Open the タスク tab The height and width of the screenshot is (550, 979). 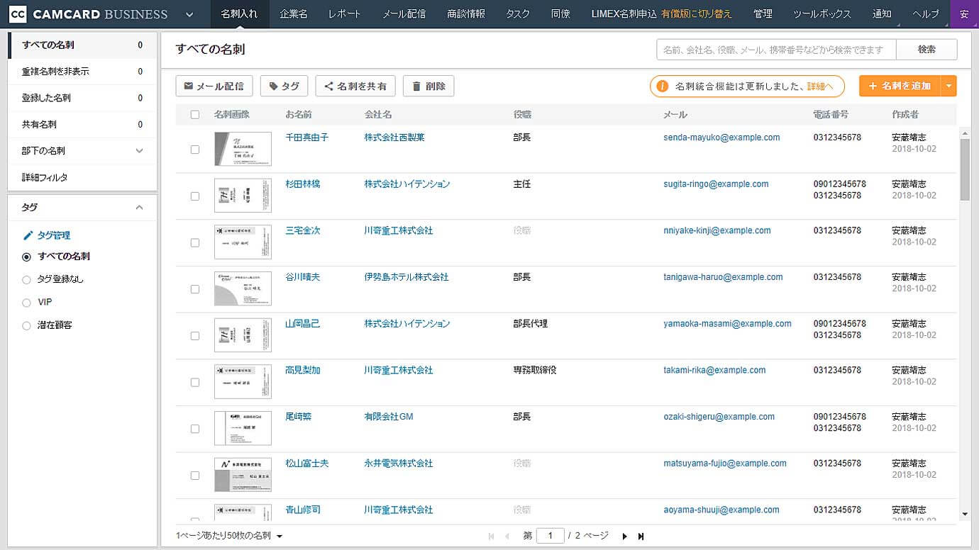pyautogui.click(x=518, y=14)
